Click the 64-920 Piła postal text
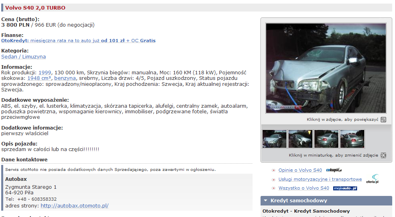Viewport: 395px width, 217px height. (x=20, y=193)
